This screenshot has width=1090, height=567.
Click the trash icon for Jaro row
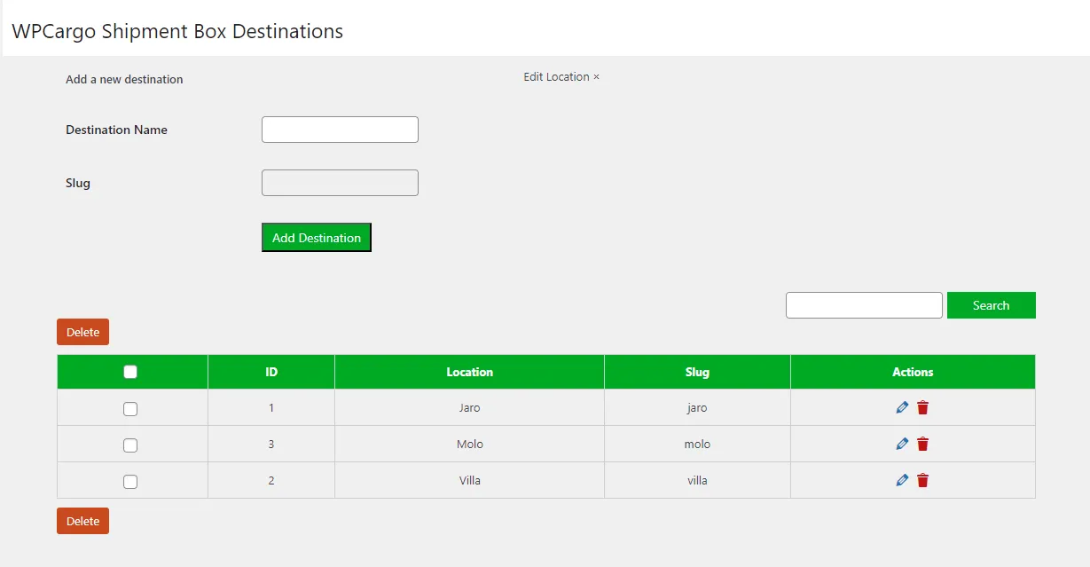tap(923, 407)
